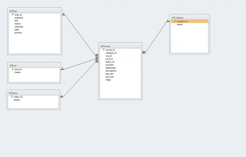Click the key icon next to post_id
This screenshot has height=157, width=246.
(13, 69)
